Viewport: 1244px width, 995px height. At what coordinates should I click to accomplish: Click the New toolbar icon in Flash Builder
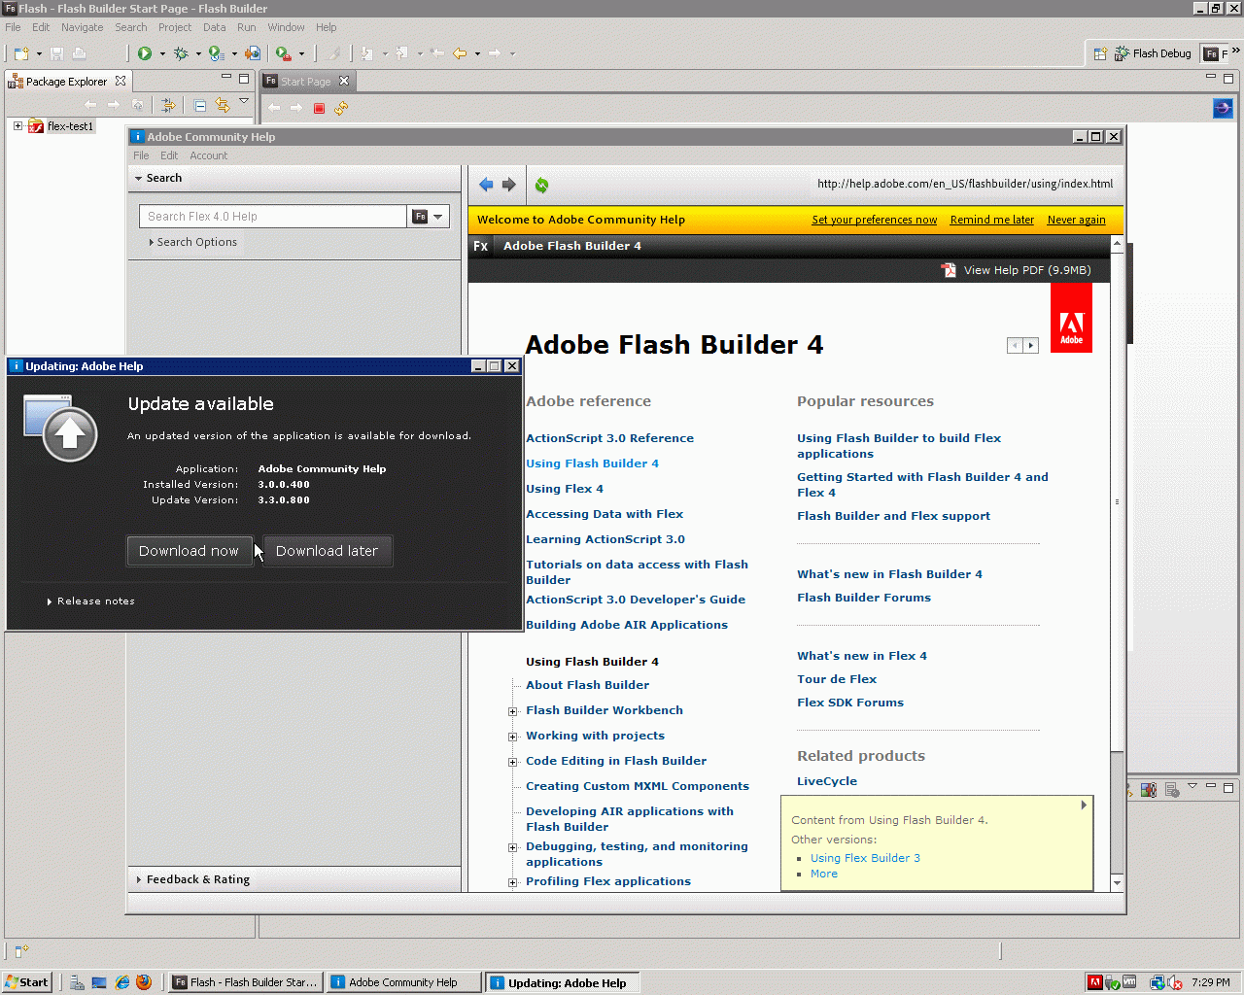click(x=21, y=53)
